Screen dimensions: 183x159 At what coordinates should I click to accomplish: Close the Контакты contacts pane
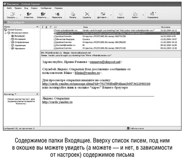37,94
